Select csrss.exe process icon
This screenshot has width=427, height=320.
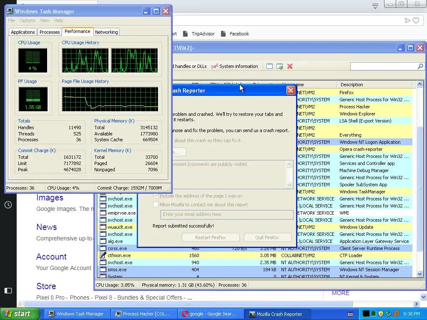pyautogui.click(x=103, y=248)
